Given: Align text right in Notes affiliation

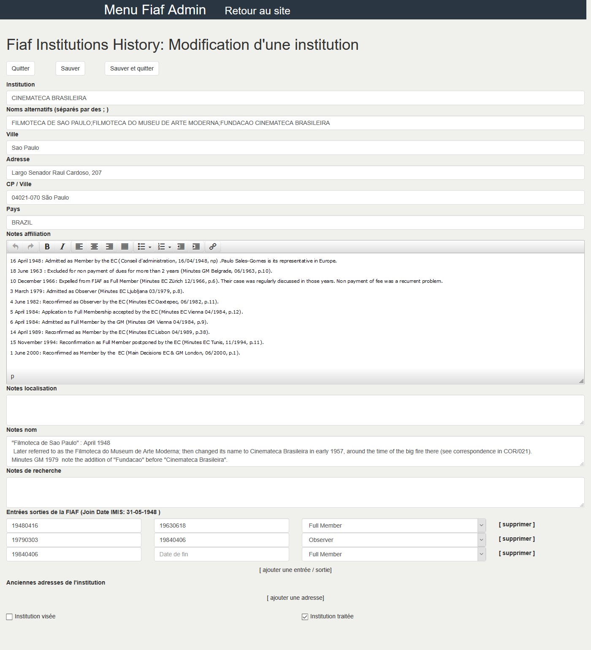Looking at the screenshot, I should 109,246.
